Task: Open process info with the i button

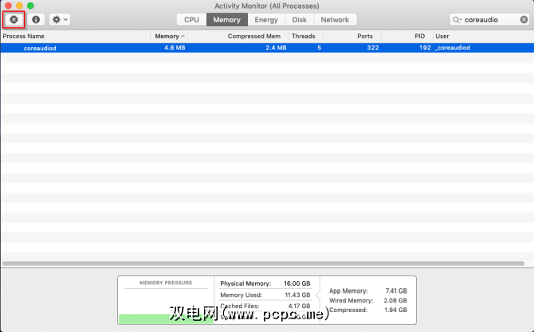Action: (36, 20)
